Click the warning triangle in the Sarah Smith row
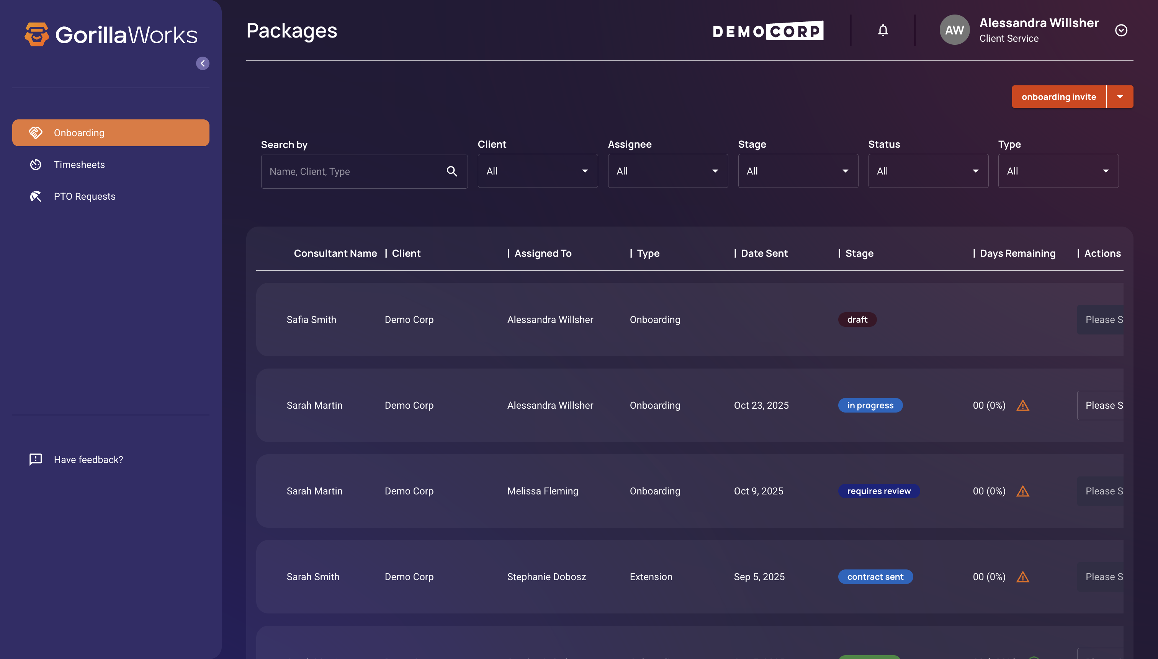1158x659 pixels. pos(1022,577)
